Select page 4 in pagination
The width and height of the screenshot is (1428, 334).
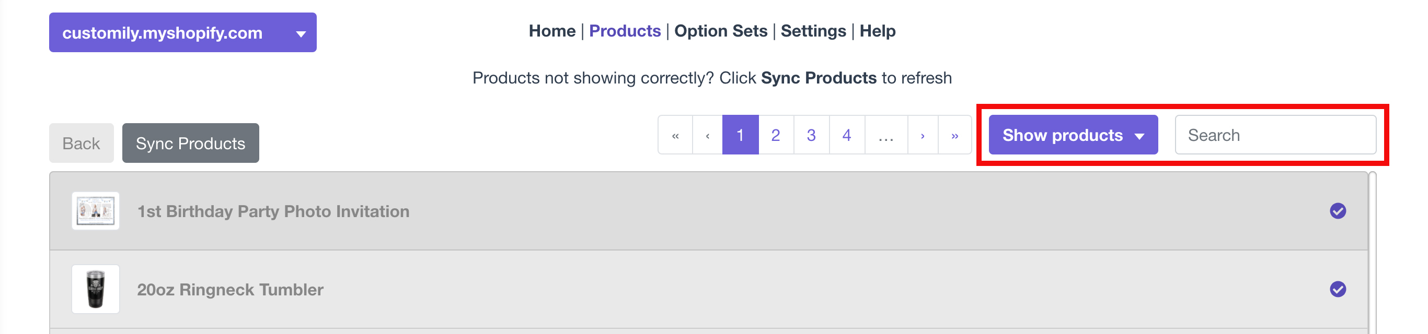(846, 135)
